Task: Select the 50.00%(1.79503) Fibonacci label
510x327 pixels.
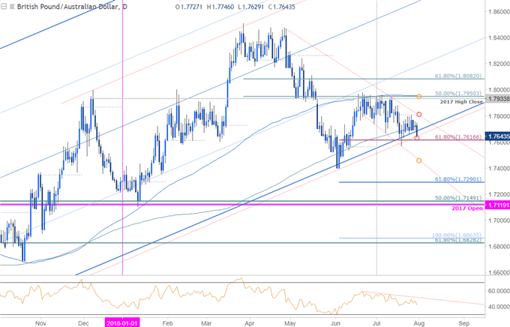Action: (x=458, y=94)
